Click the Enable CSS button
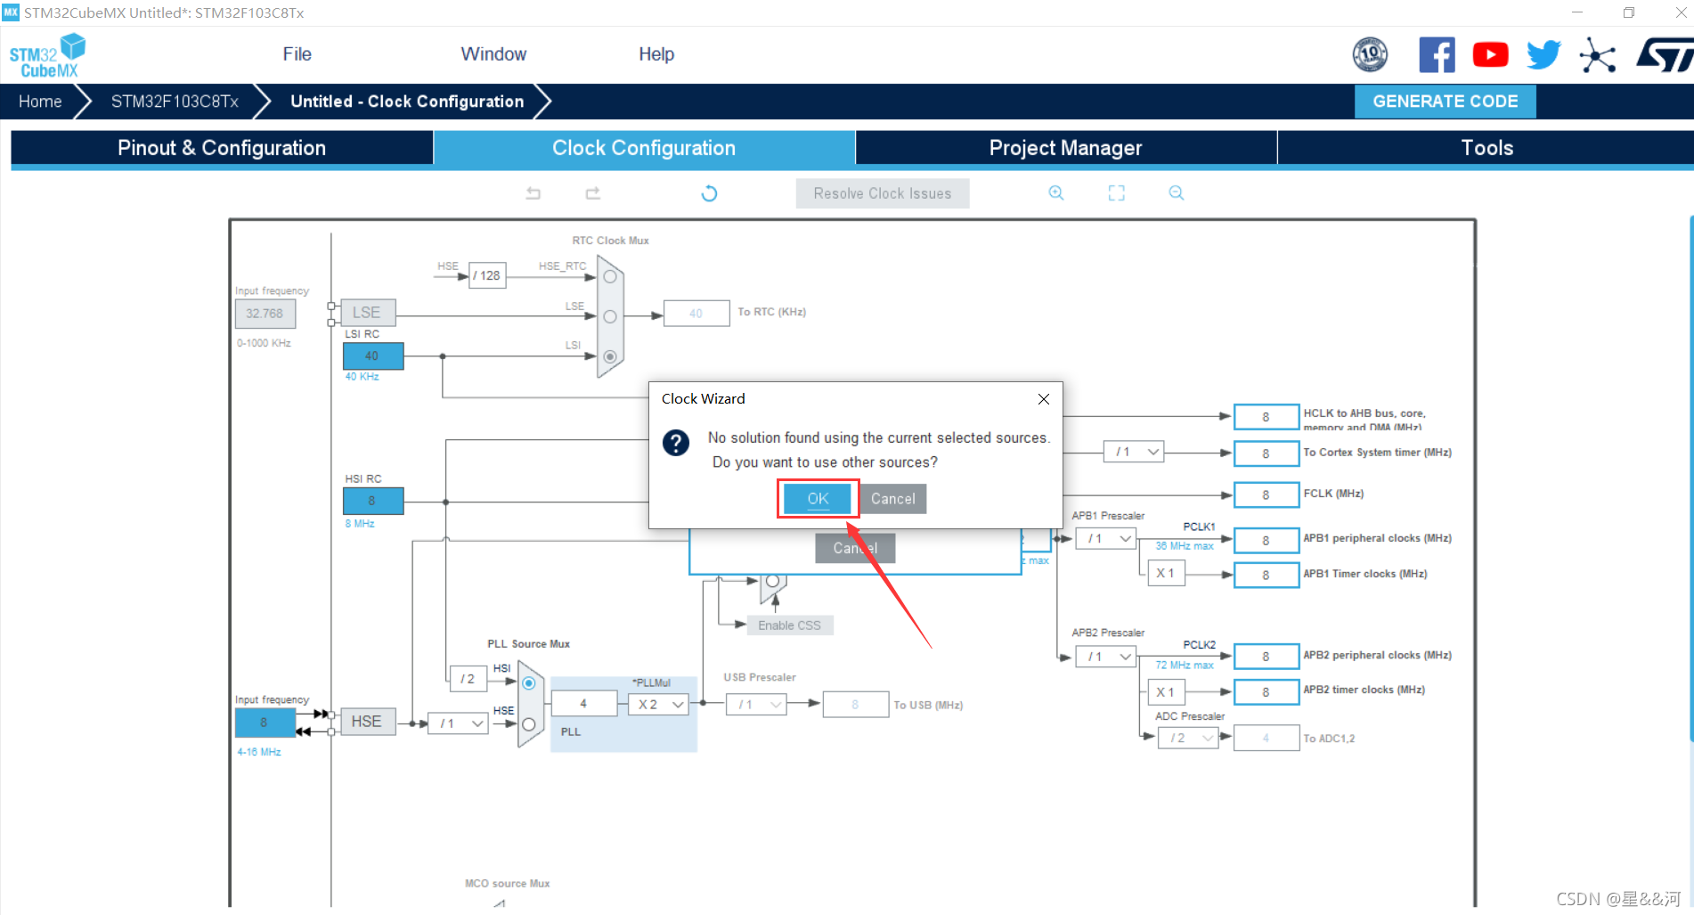The image size is (1694, 915). click(x=790, y=625)
